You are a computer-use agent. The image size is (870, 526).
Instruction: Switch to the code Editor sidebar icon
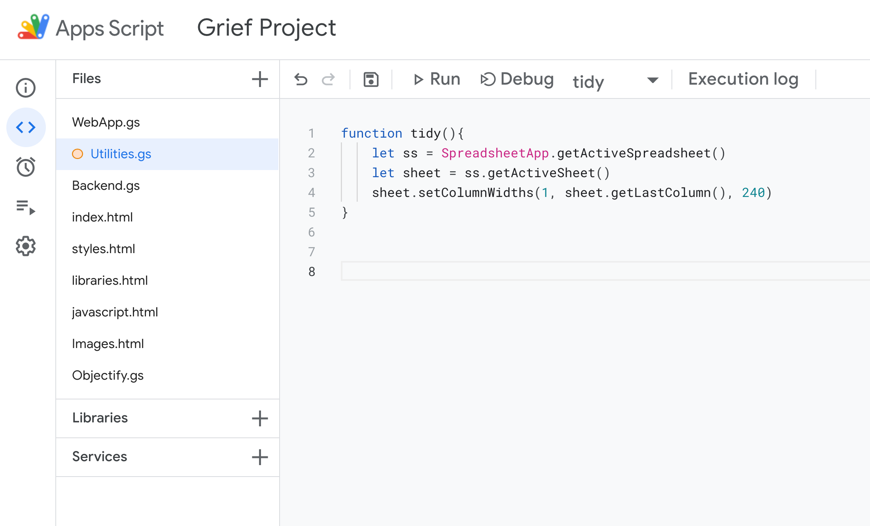(x=26, y=127)
